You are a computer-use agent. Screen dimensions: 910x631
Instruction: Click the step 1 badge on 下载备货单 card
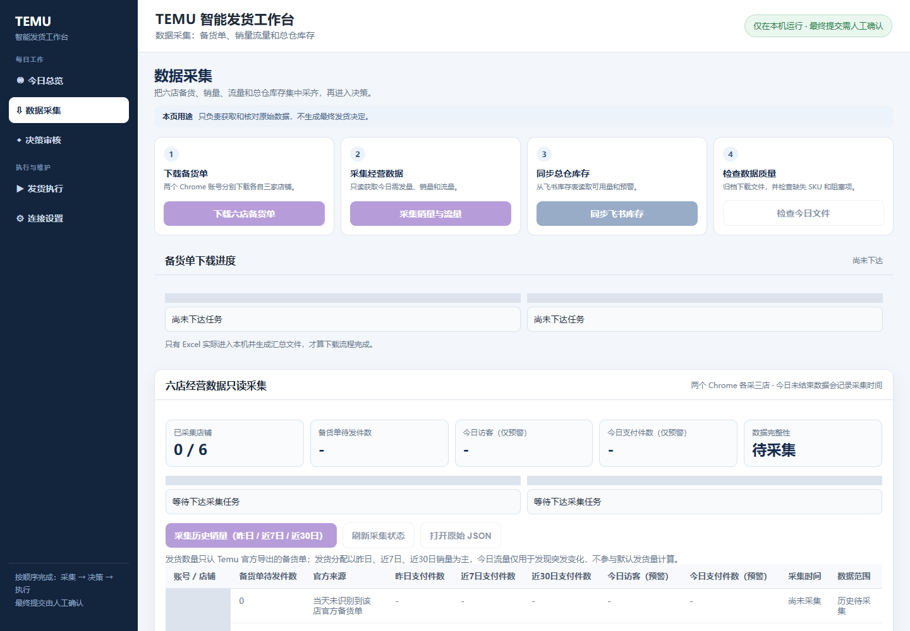(x=171, y=154)
